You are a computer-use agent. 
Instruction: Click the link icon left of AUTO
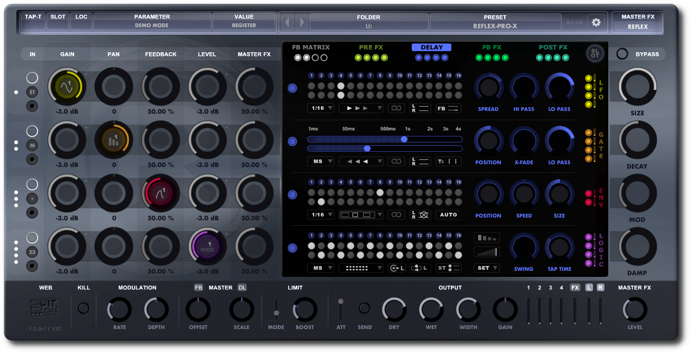pos(396,215)
